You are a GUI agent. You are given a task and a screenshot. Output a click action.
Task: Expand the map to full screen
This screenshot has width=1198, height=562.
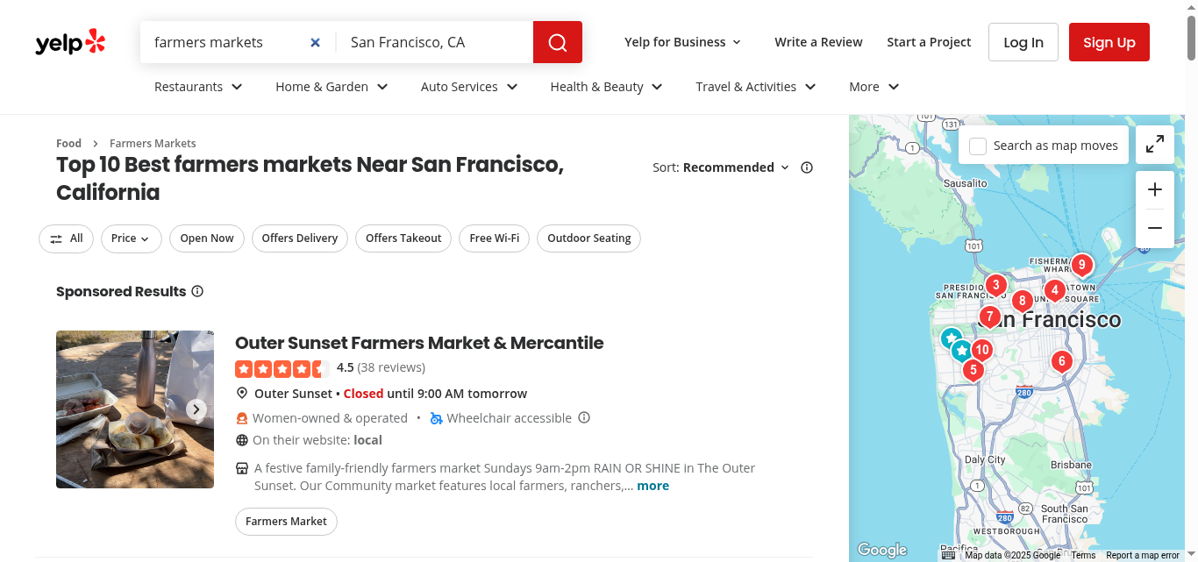(1155, 145)
